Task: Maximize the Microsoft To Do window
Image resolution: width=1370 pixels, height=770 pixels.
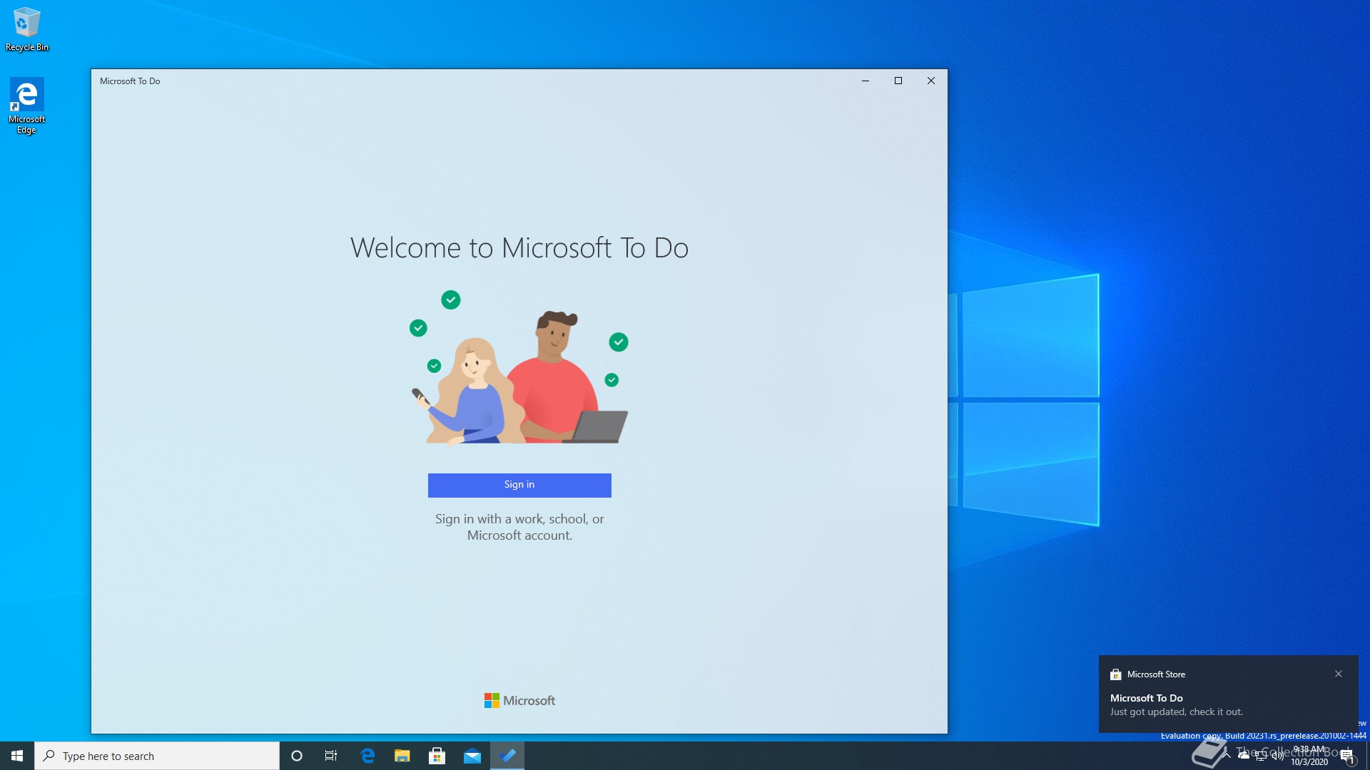Action: (898, 81)
